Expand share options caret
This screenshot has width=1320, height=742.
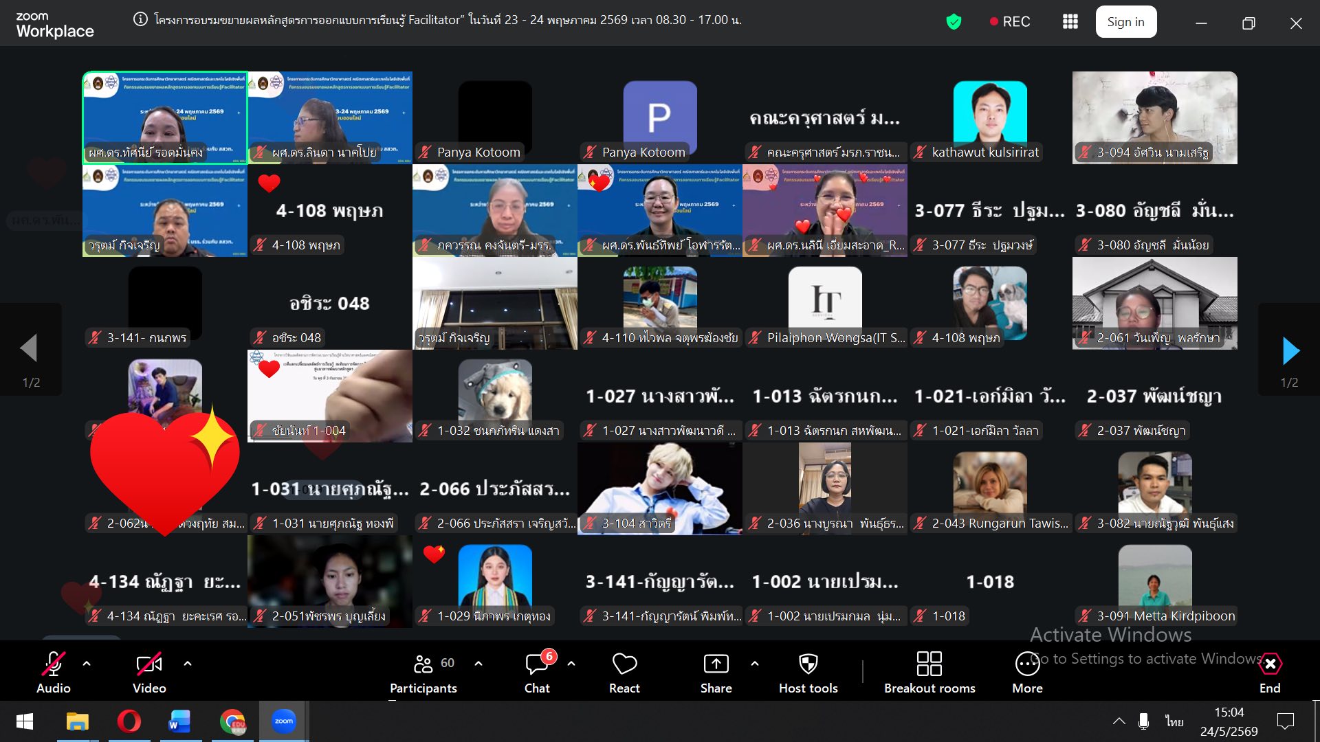point(755,664)
